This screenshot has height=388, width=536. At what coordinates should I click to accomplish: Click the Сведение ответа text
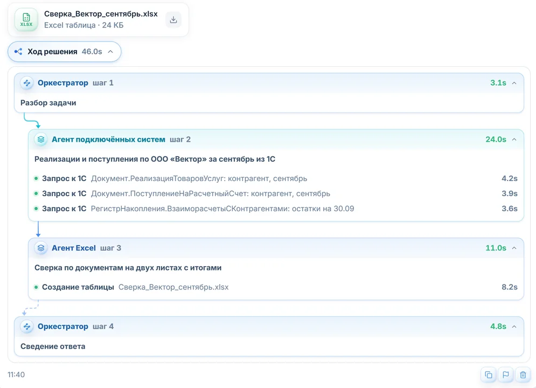pos(53,347)
